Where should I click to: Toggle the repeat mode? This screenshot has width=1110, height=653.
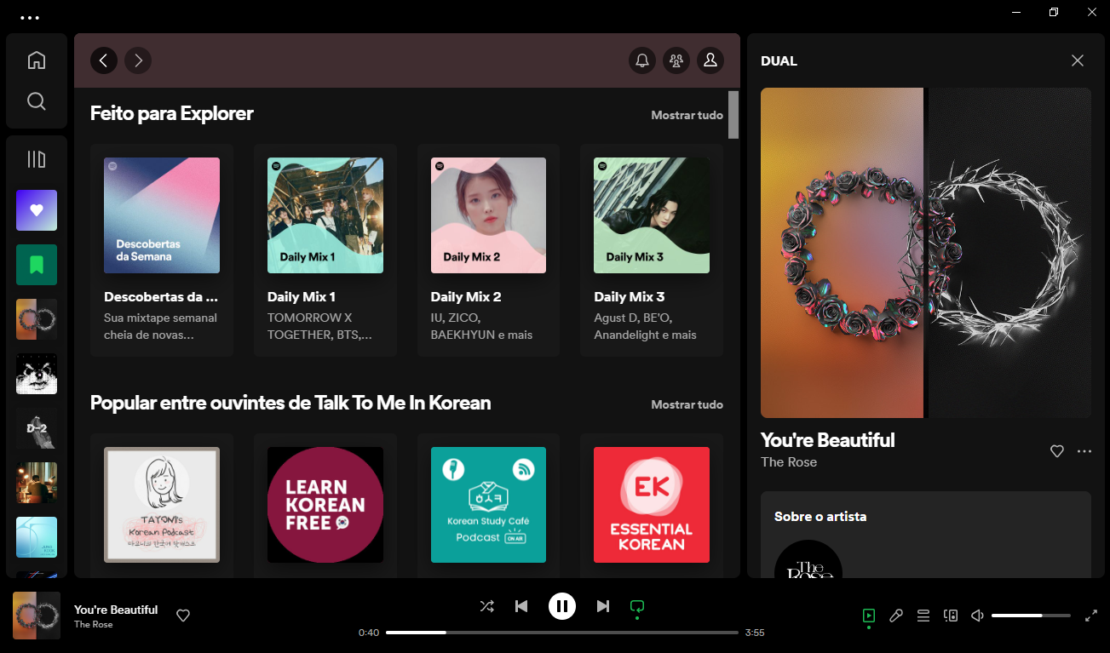coord(637,606)
